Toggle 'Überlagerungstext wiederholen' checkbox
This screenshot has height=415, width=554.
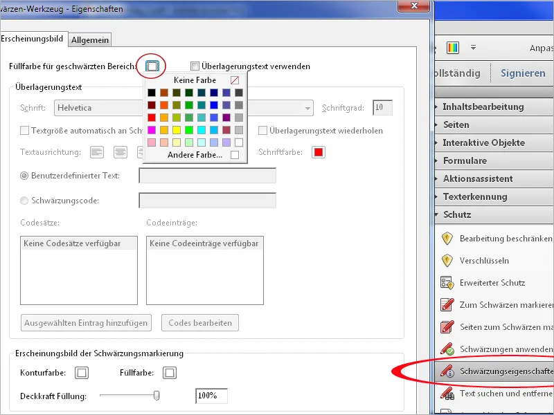click(262, 131)
